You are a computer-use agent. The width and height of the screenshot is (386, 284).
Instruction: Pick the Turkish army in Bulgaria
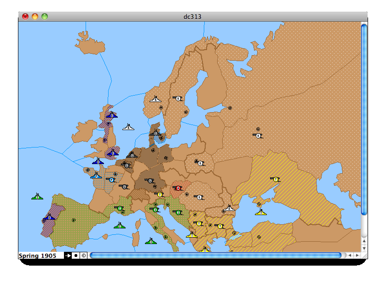click(220, 226)
